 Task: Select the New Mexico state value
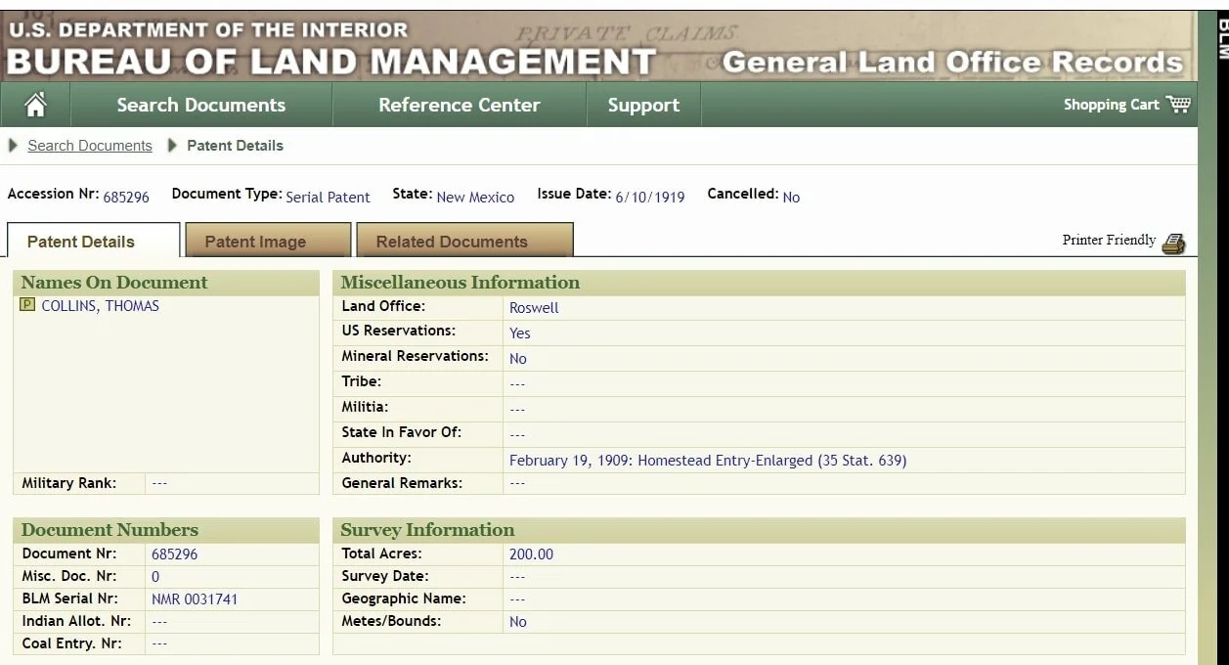click(475, 197)
